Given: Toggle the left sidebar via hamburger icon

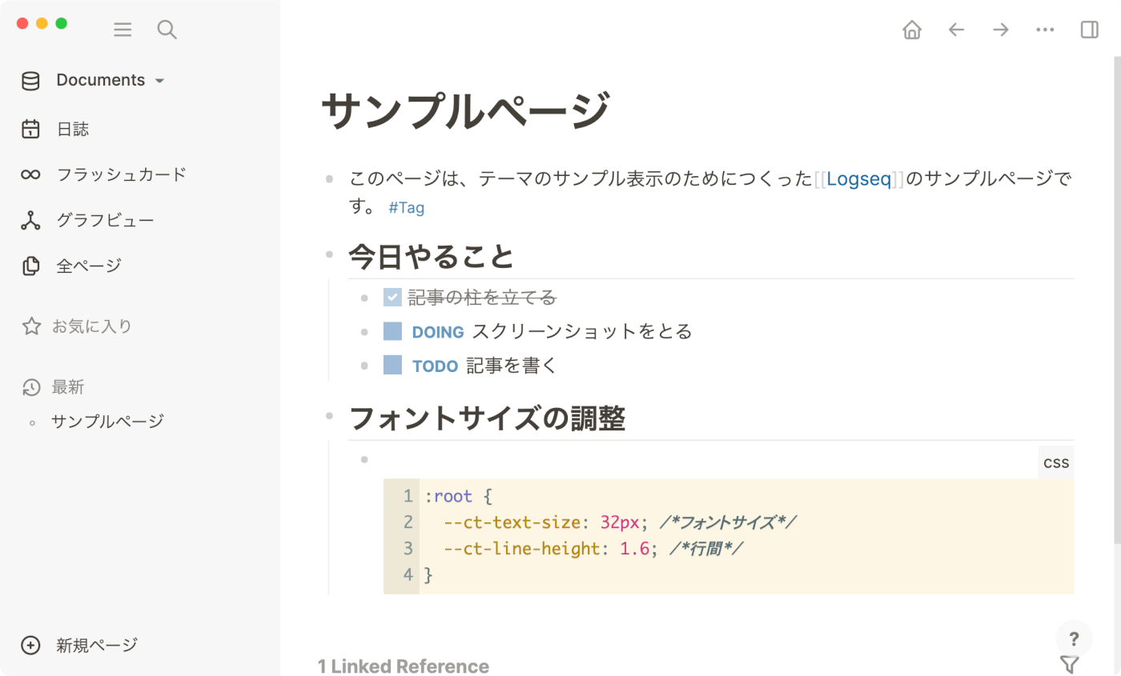Looking at the screenshot, I should pos(123,30).
